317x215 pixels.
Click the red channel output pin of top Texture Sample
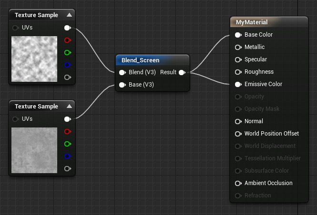point(67,40)
